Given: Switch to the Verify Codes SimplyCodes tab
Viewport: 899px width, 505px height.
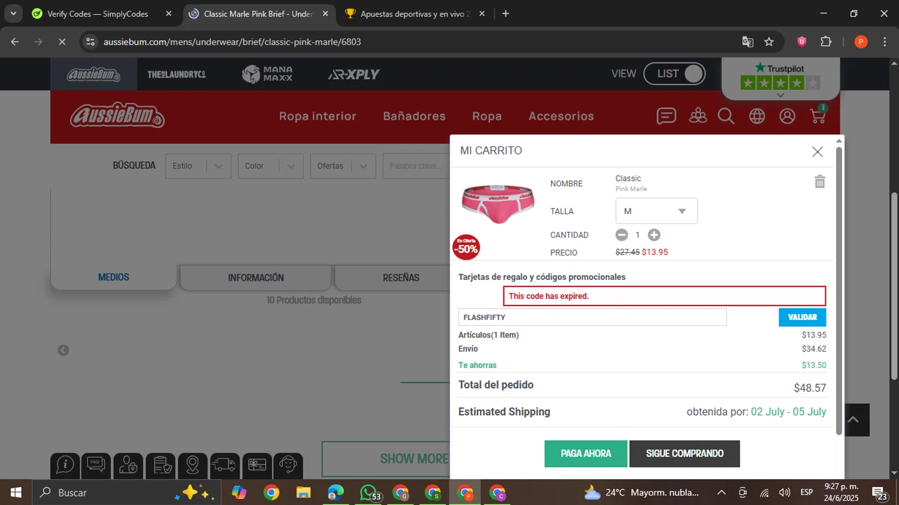Looking at the screenshot, I should point(98,14).
